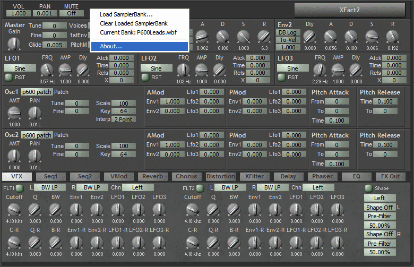Click the Shape Pre-Filter L button
The height and width of the screenshot is (267, 414).
pos(379,216)
